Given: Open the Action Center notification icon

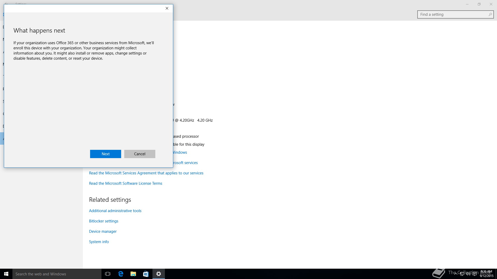Looking at the screenshot, I should click(474, 274).
